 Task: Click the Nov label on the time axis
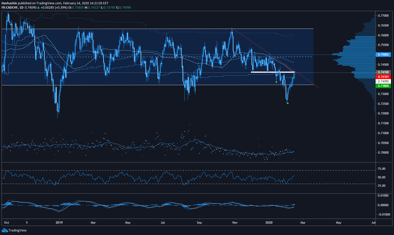point(235,223)
